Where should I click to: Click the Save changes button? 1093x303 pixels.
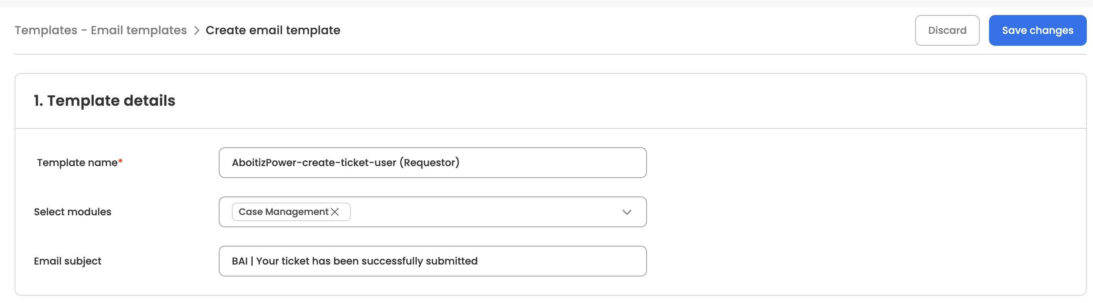point(1037,30)
